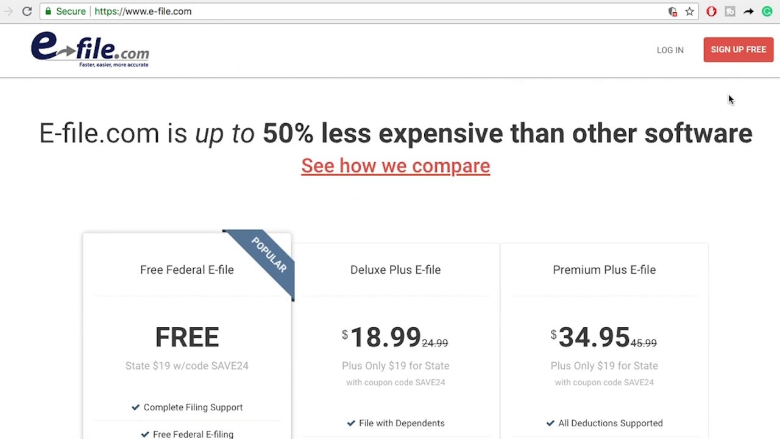Select the Deluxe Plus E-file plan heading
This screenshot has width=780, height=439.
[x=395, y=269]
